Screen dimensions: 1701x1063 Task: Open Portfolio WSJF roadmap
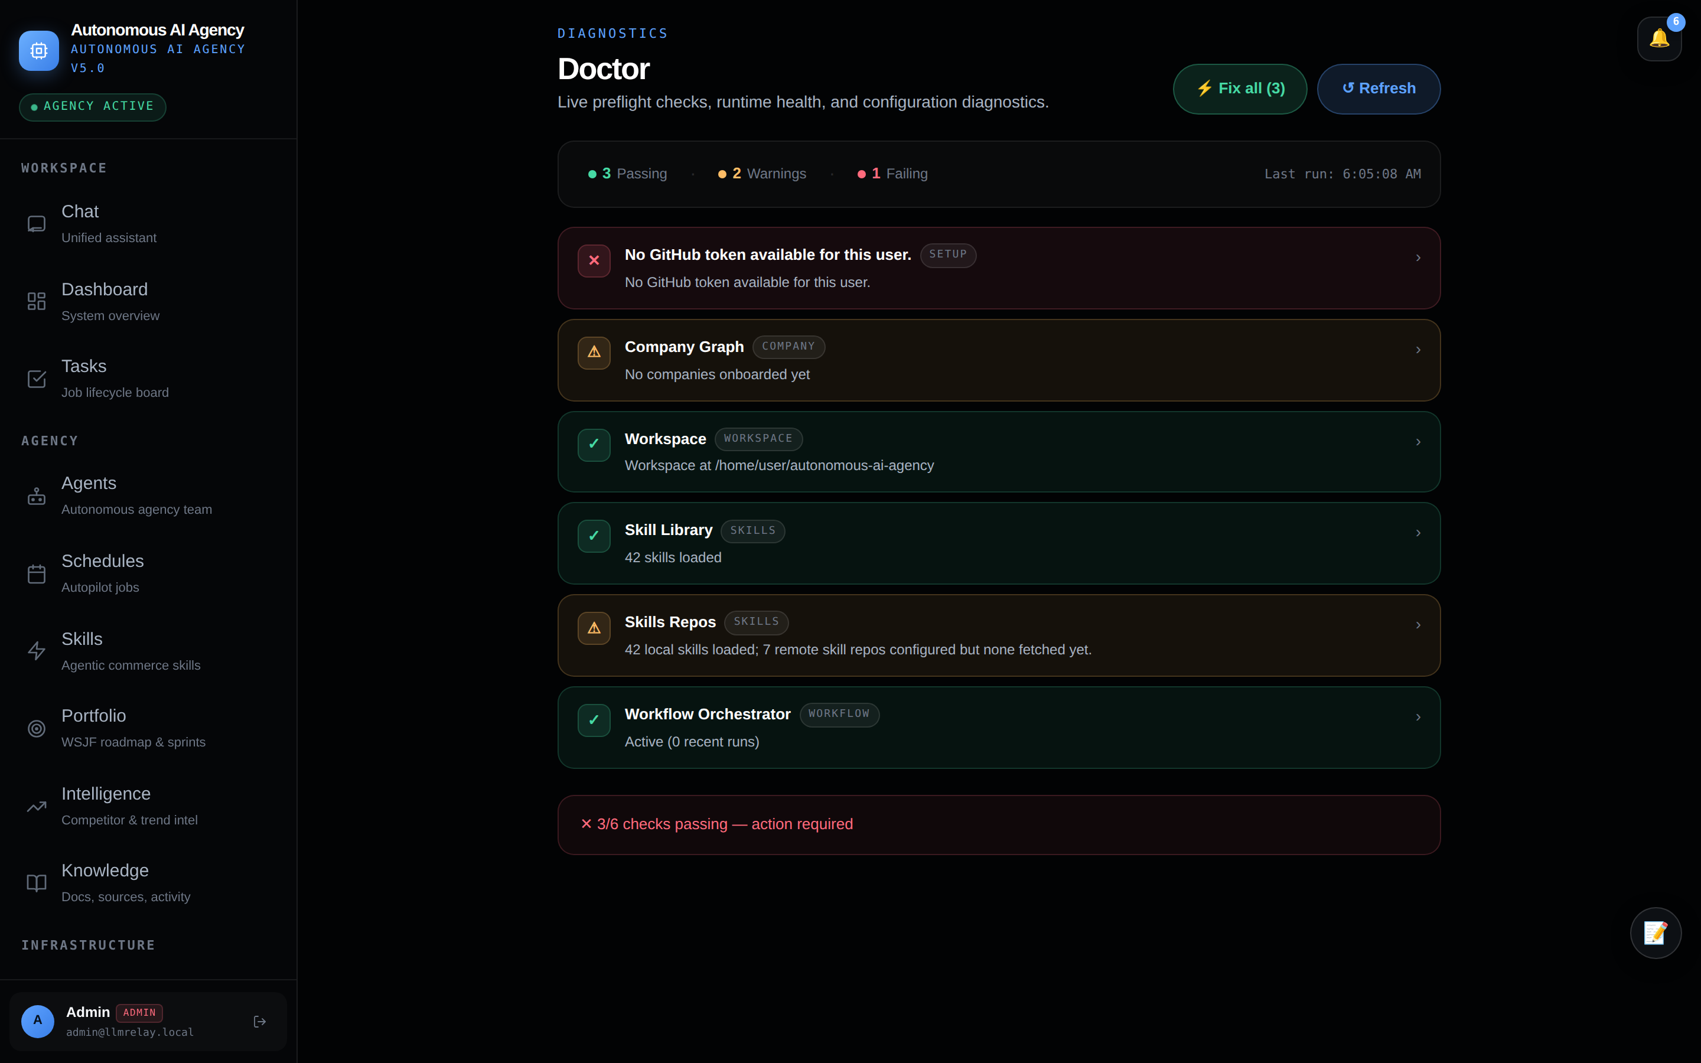coord(148,728)
